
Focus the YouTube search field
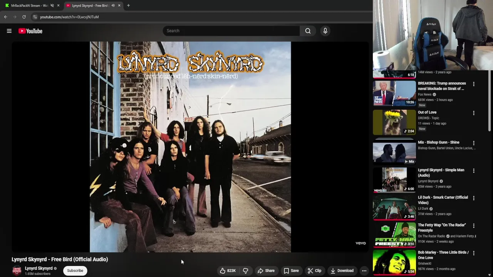click(231, 31)
